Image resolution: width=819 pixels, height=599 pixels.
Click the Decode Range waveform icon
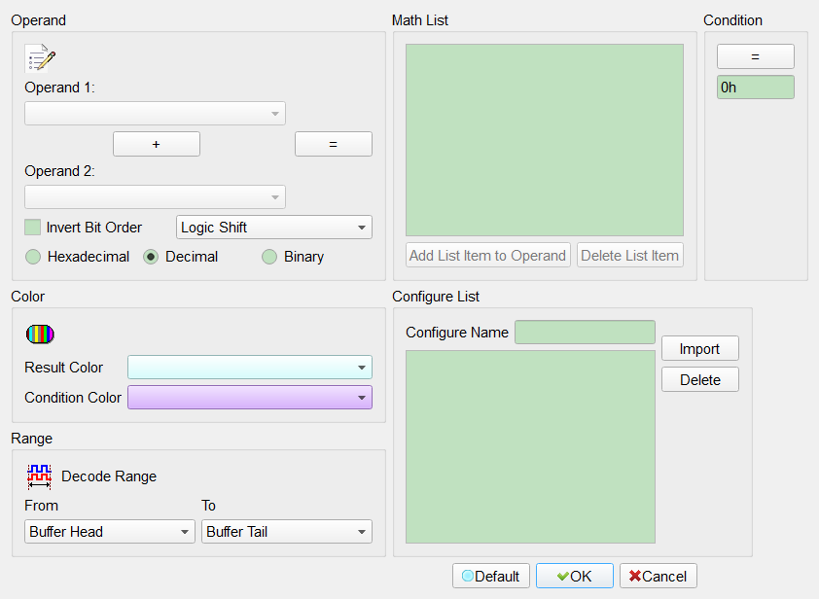[39, 476]
